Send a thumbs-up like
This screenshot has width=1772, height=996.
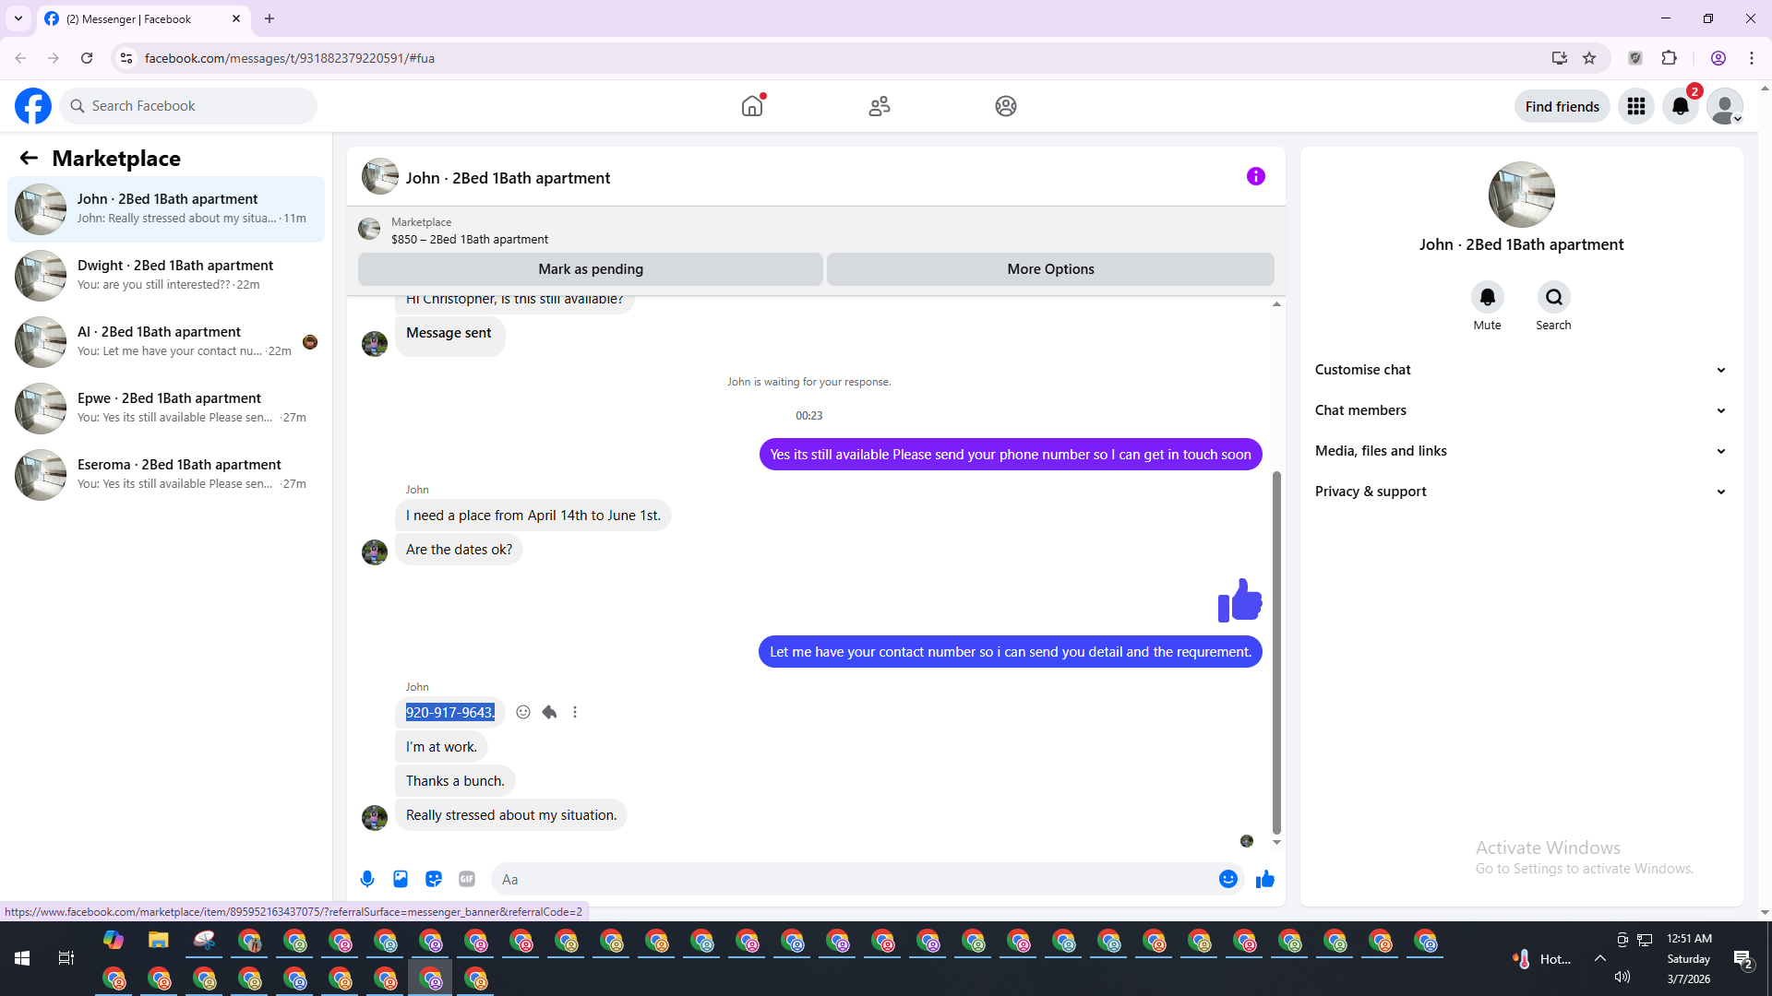tap(1265, 879)
